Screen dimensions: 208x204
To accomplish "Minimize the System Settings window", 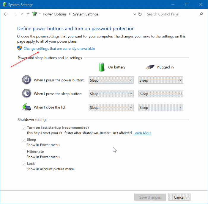I will [173, 4].
